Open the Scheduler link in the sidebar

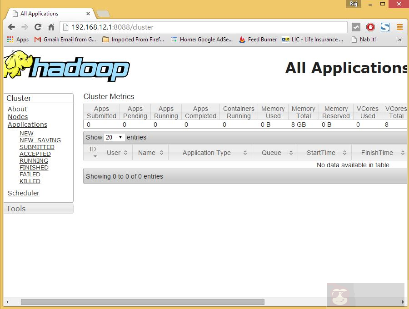coord(23,193)
